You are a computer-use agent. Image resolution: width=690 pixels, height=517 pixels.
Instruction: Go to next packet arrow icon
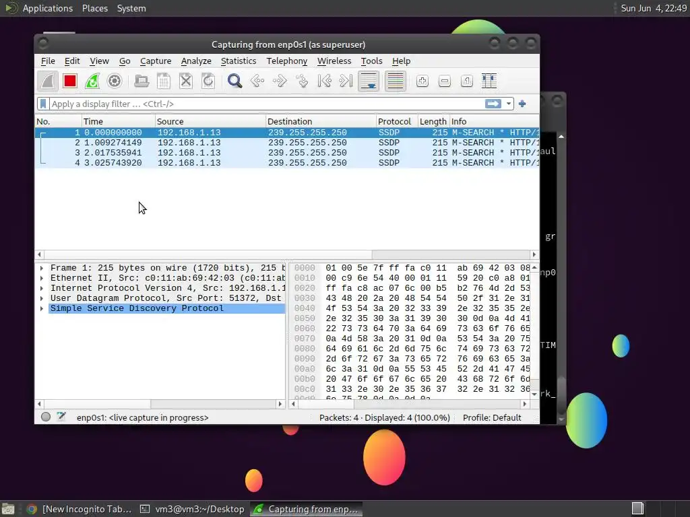coord(280,81)
